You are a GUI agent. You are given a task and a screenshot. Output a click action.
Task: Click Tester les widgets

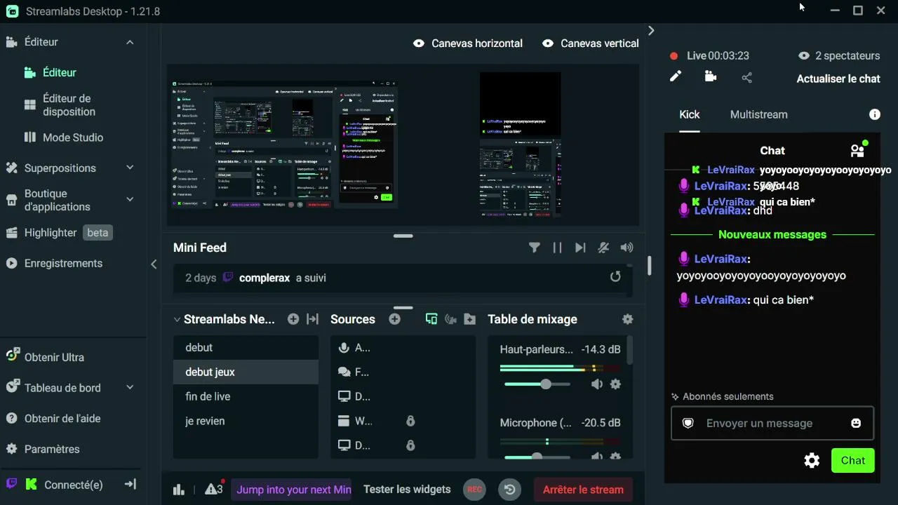407,490
